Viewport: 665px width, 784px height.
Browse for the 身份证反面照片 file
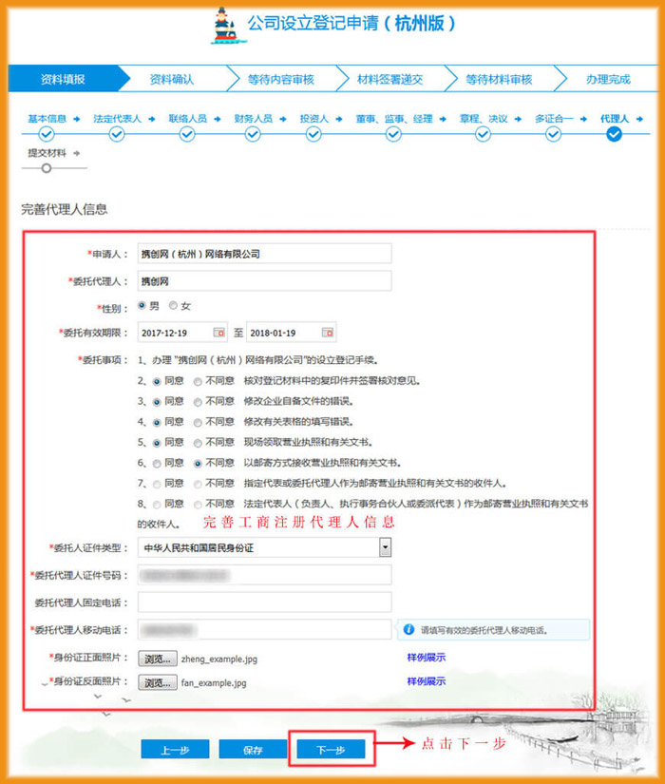coord(158,682)
